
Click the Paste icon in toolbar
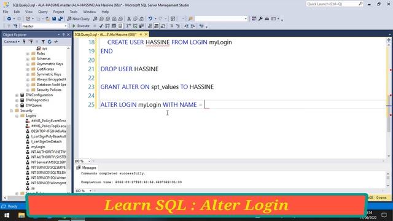pos(142,19)
